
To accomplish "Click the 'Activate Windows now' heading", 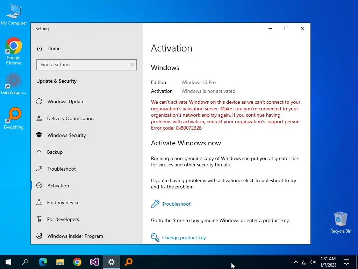I will pyautogui.click(x=186, y=143).
